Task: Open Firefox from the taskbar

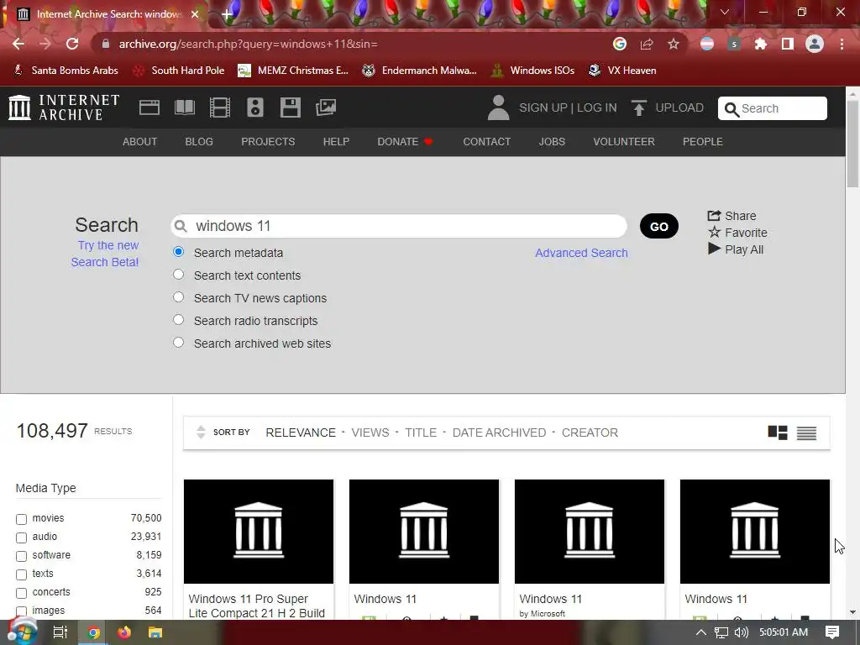Action: click(x=124, y=632)
